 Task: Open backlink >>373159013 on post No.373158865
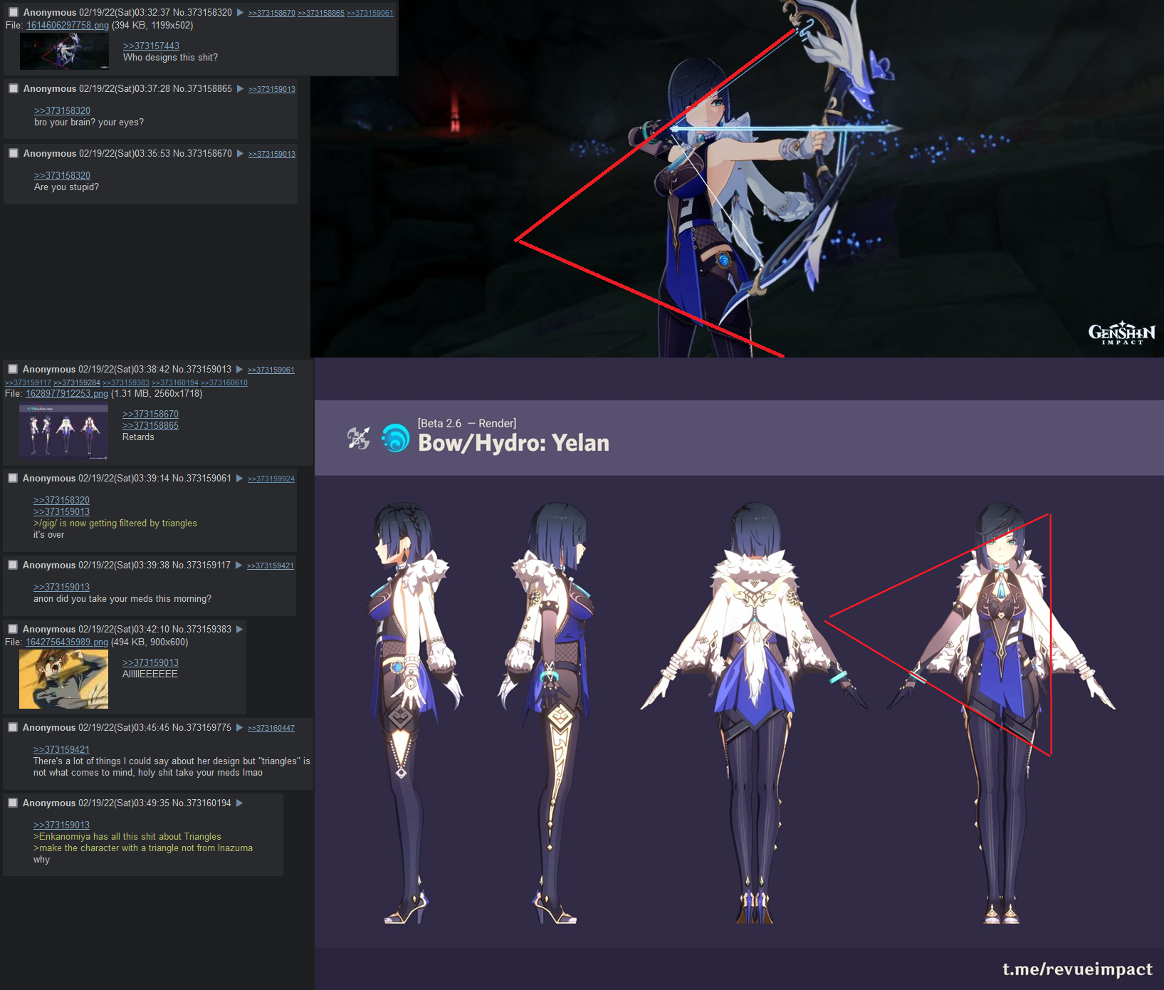click(x=272, y=90)
